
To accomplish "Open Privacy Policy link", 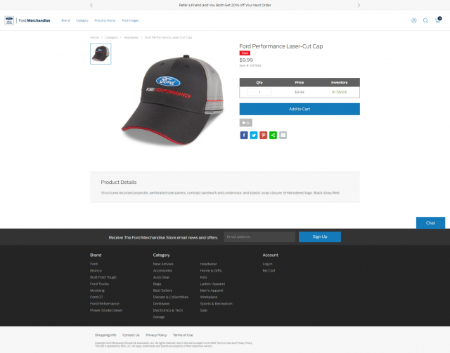I will pos(156,335).
